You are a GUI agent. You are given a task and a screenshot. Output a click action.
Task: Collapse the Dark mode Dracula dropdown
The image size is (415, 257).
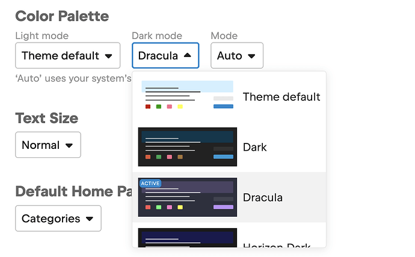click(165, 56)
